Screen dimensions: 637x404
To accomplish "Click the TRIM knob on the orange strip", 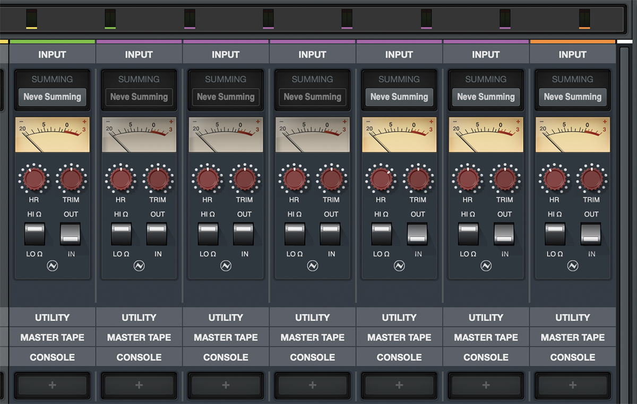I will [591, 179].
